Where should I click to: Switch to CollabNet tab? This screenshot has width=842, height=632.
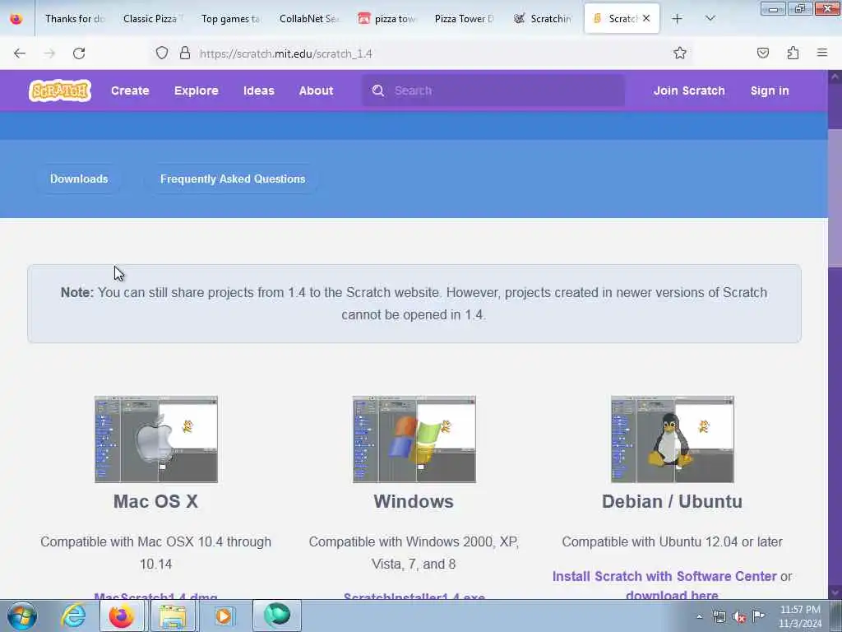coord(309,19)
